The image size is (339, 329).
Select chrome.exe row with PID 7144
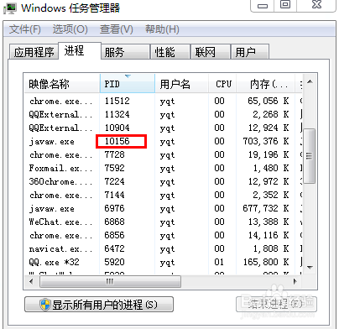164,195
